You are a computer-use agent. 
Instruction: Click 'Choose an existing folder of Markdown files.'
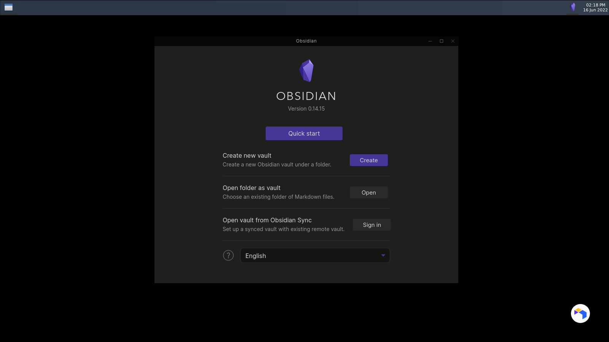279,197
